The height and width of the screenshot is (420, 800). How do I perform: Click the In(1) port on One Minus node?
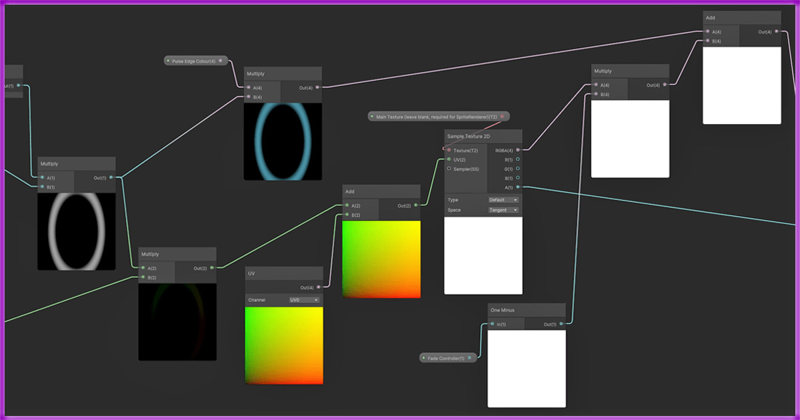(x=492, y=324)
